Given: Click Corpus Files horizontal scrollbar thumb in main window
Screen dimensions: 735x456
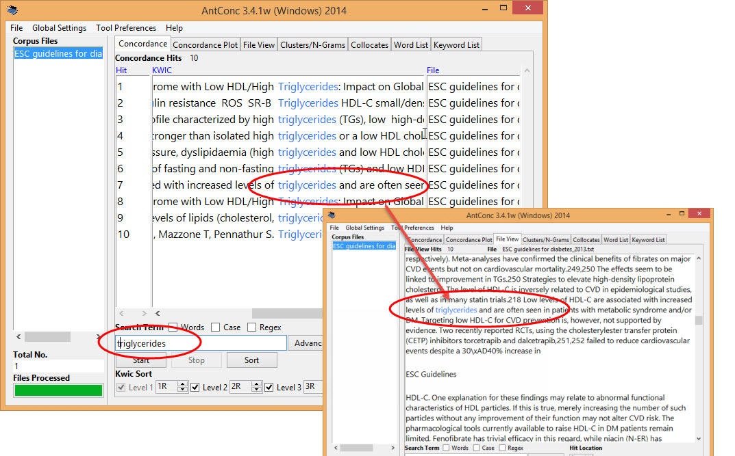Looking at the screenshot, I should pos(47,337).
